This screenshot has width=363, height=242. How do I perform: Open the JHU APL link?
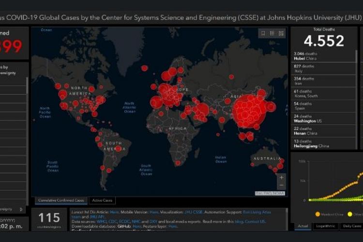tap(97, 217)
